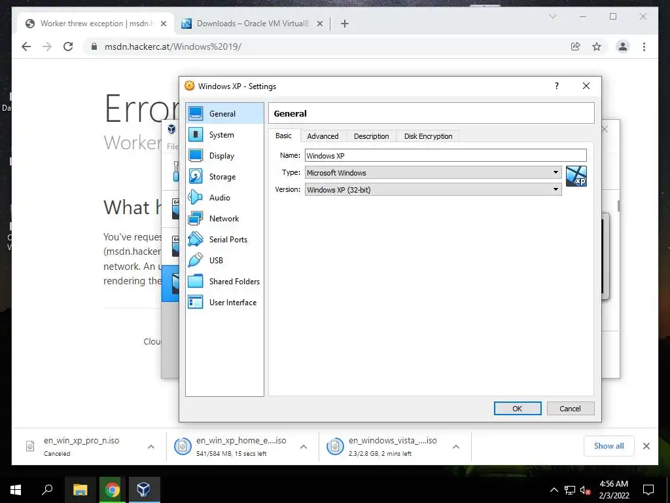Go forward in Chrome browser
This screenshot has width=670, height=503.
pos(47,47)
